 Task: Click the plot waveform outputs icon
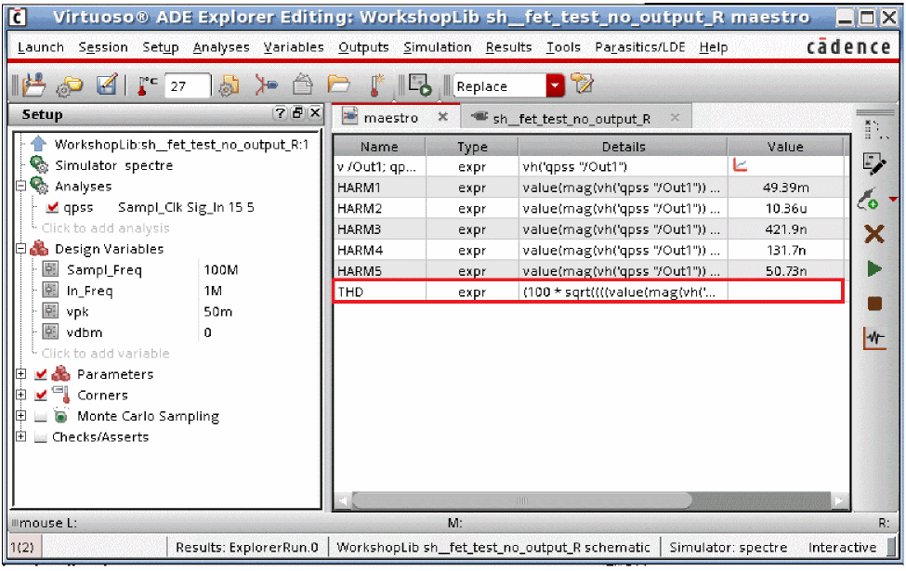[x=874, y=338]
